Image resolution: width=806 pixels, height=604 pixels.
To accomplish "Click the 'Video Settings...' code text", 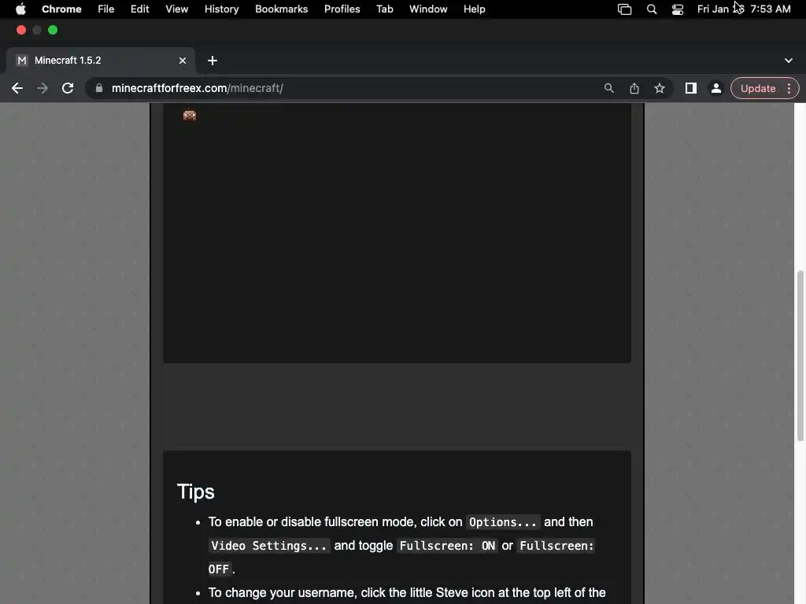I will [x=269, y=546].
